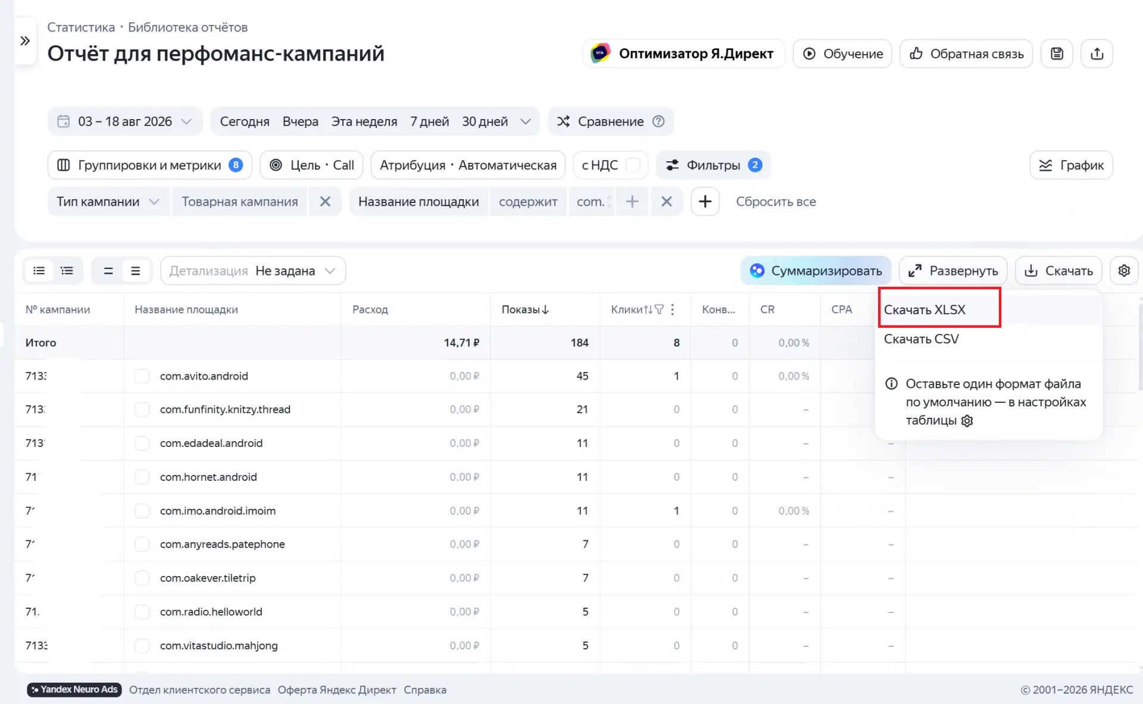Open the Справка footer link
The width and height of the screenshot is (1143, 704).
pos(425,690)
